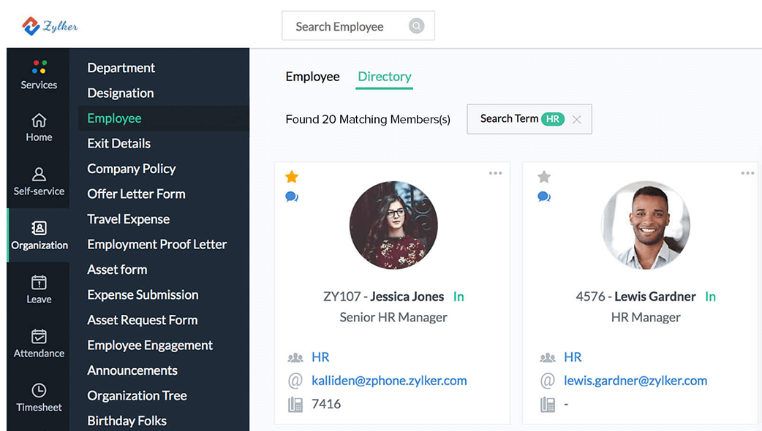Click the kalliden@zphone.zylker.com email link
The width and height of the screenshot is (762, 431).
[x=389, y=381]
